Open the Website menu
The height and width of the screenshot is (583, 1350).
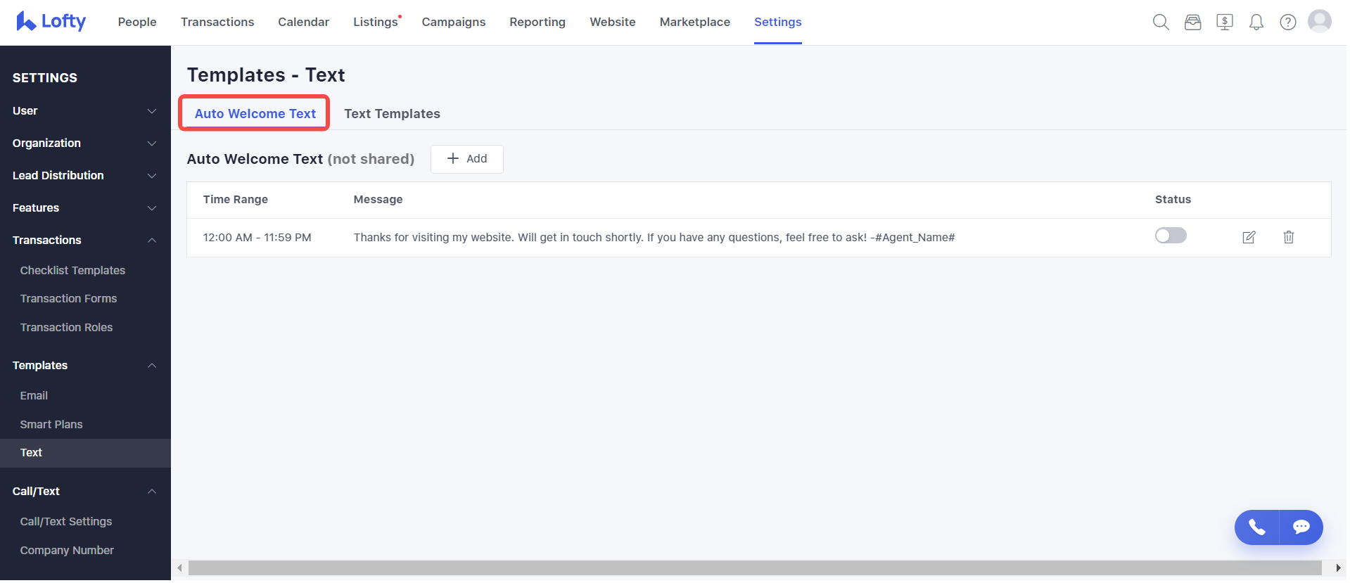point(613,22)
